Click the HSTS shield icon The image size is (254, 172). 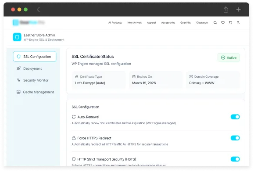tap(74, 159)
